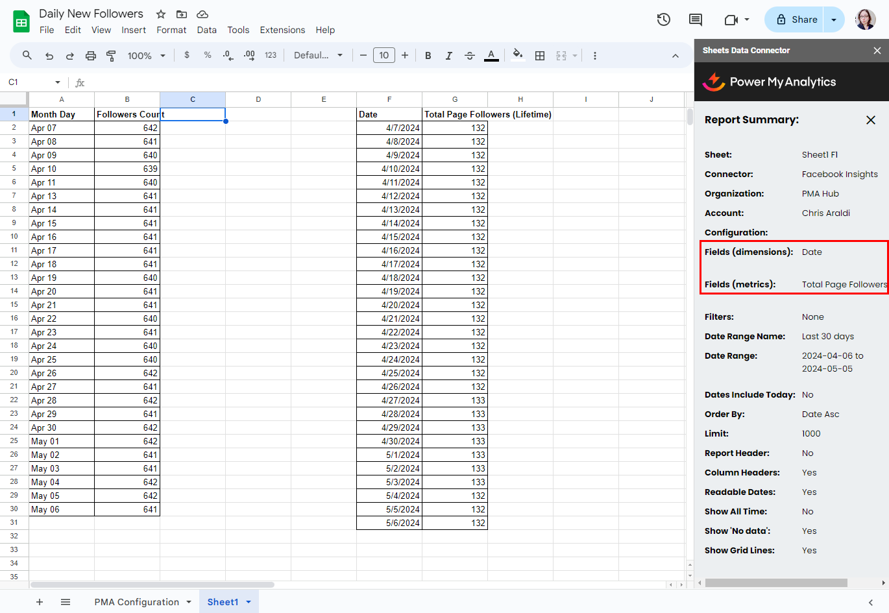Click the search menus magnifier icon
Screen dimensions: 889x613
pyautogui.click(x=27, y=56)
